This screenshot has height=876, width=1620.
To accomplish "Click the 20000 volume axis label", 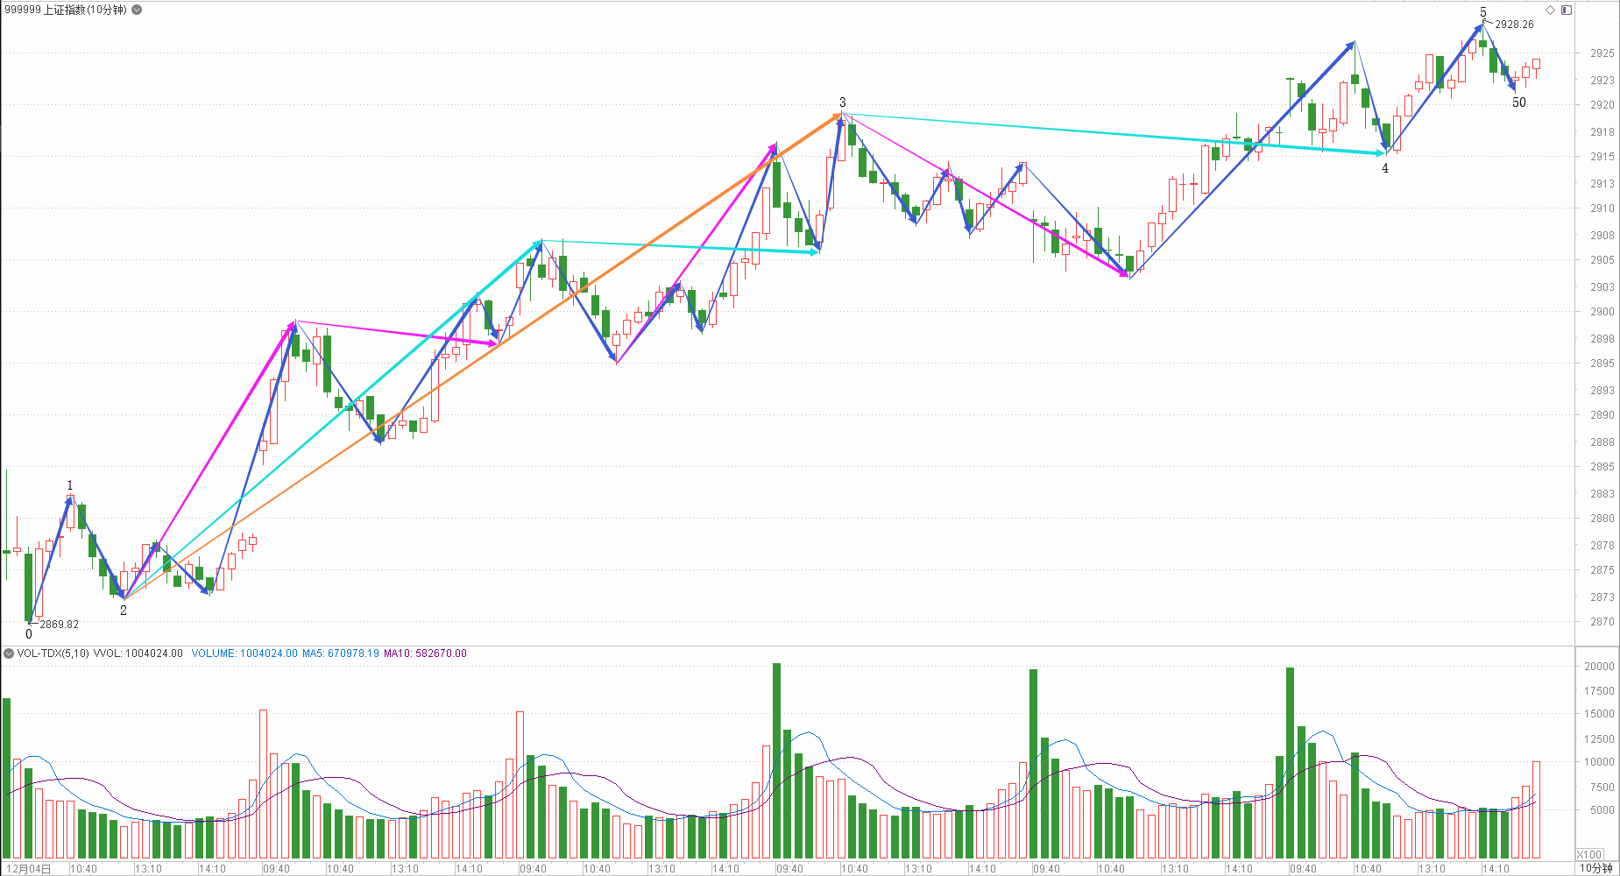I will pyautogui.click(x=1599, y=667).
